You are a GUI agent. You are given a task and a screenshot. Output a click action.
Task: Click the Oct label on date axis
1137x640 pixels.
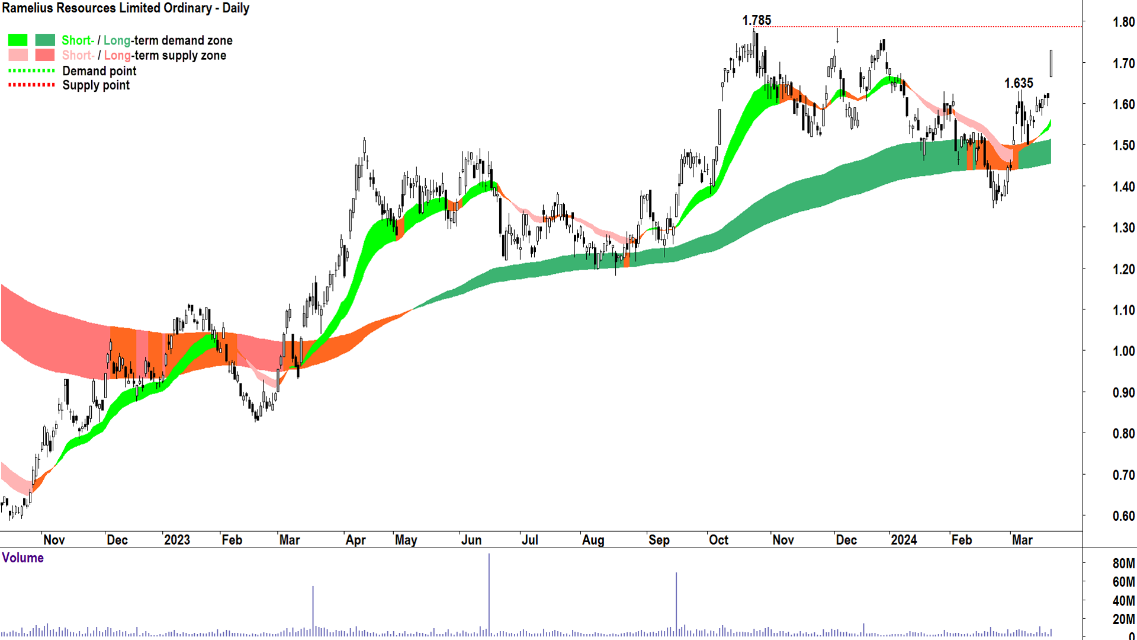[718, 540]
